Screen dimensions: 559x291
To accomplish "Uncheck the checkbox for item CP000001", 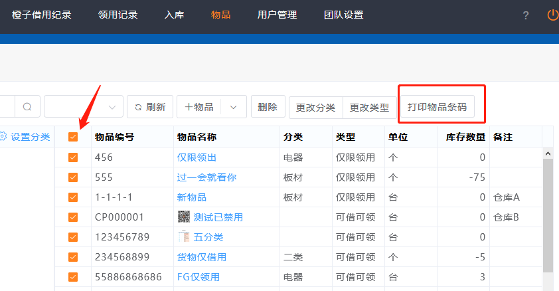I will coord(73,217).
